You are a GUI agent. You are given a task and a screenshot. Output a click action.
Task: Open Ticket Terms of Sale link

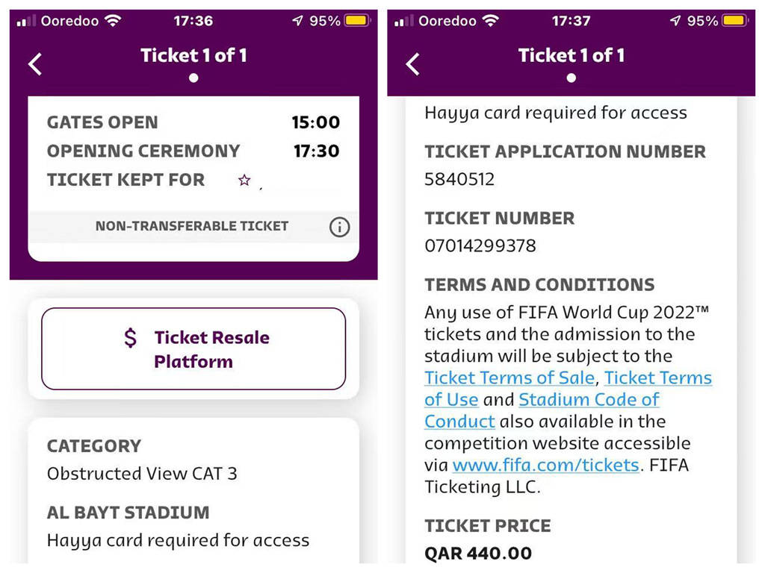(510, 378)
